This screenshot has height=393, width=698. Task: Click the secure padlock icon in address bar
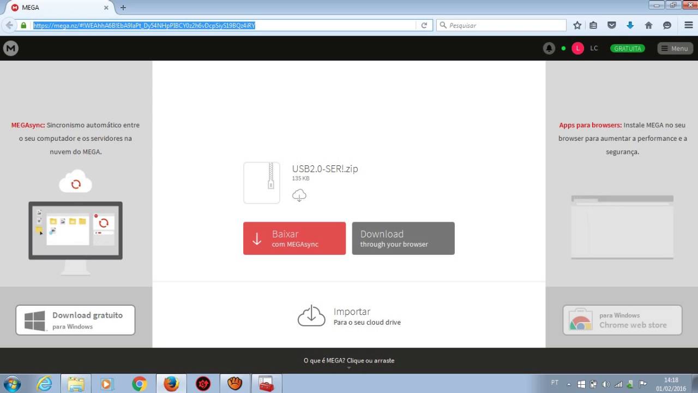(x=23, y=25)
